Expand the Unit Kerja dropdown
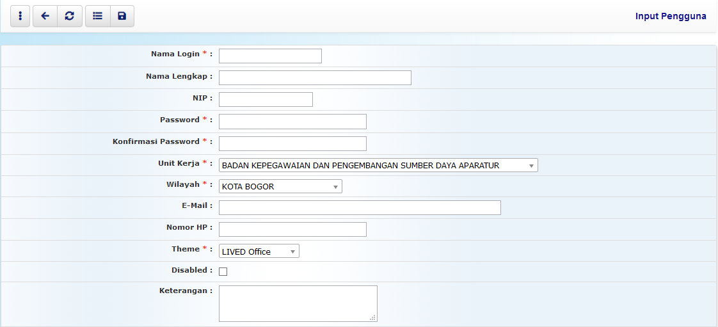 click(378, 166)
